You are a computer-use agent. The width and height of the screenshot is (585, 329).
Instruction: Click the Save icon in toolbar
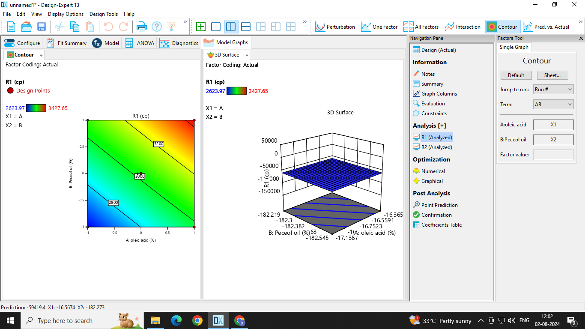point(42,27)
